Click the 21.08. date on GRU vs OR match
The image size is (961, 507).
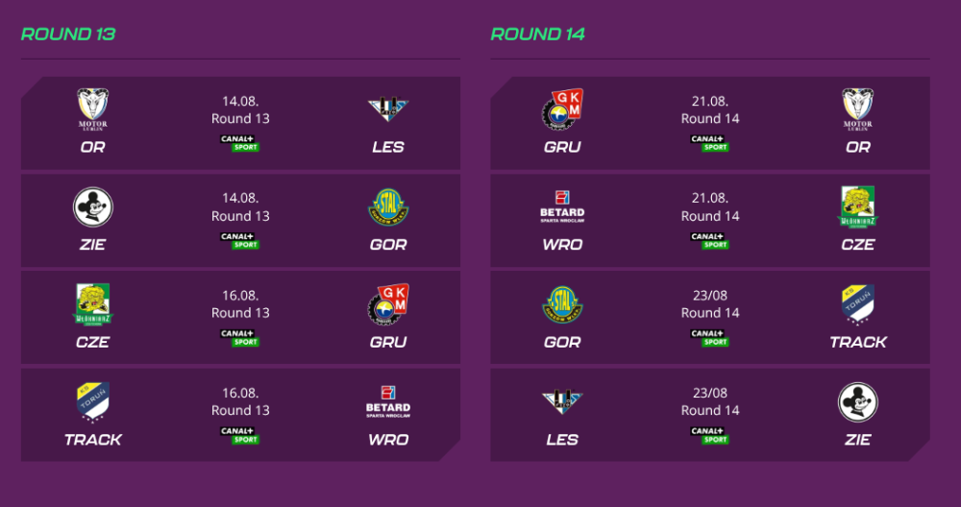[710, 101]
